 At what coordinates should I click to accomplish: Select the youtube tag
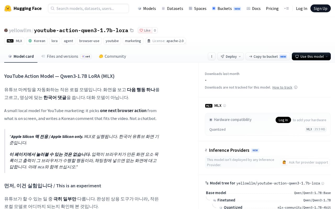point(112,41)
